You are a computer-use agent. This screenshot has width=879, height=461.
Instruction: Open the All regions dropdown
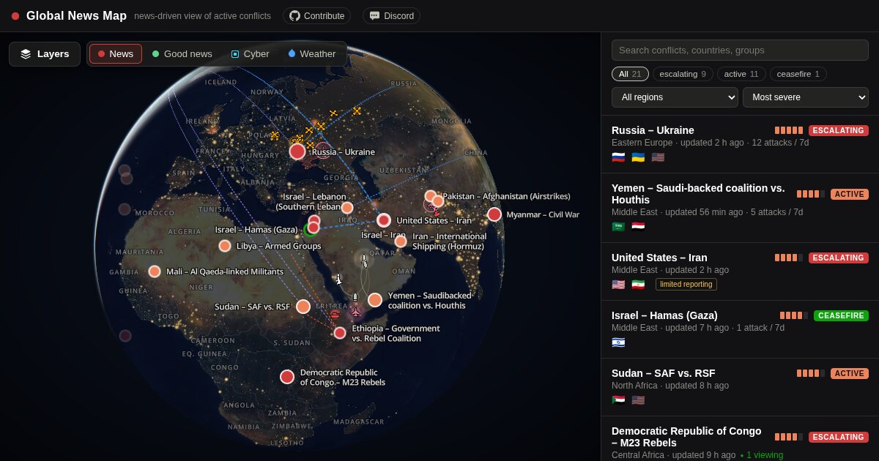pyautogui.click(x=675, y=97)
